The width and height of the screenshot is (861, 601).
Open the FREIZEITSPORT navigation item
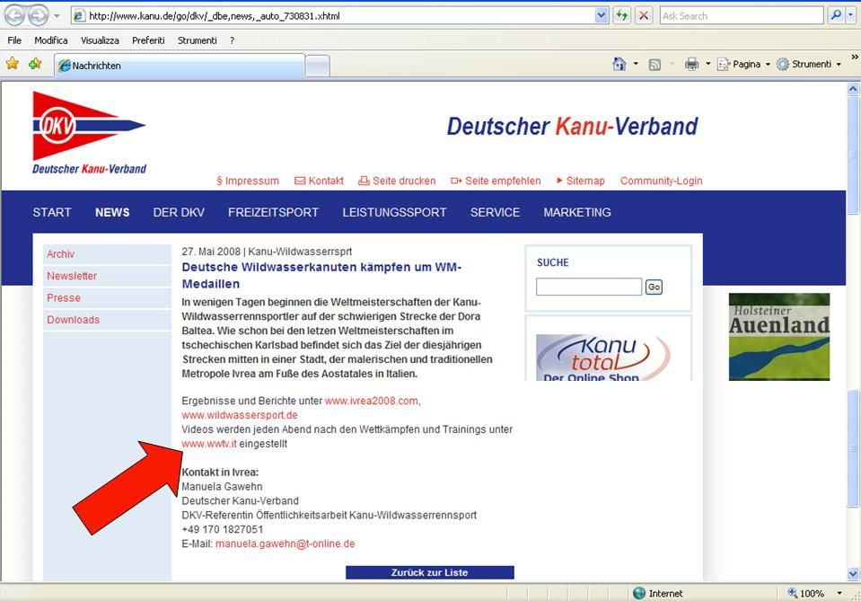click(x=273, y=213)
